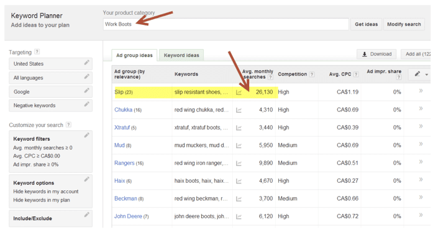
Task: Add Slip ad group using double-arrow icon
Action: pos(421,91)
